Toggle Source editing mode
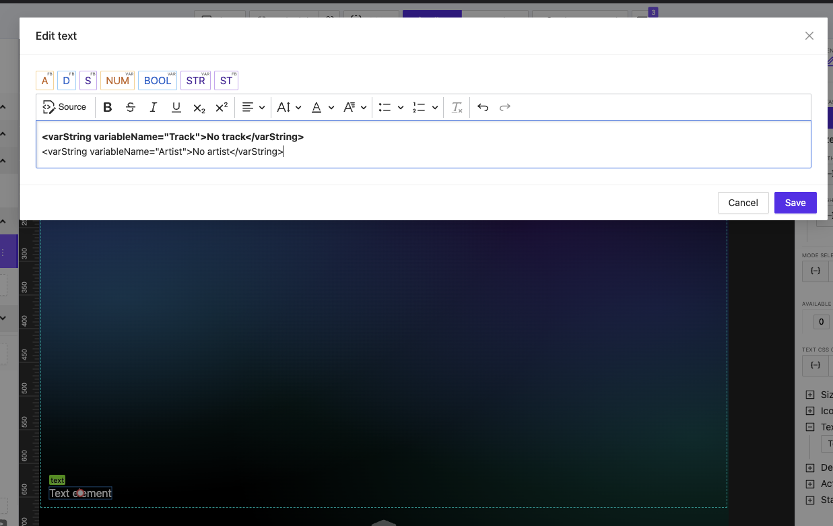833x526 pixels. 65,107
